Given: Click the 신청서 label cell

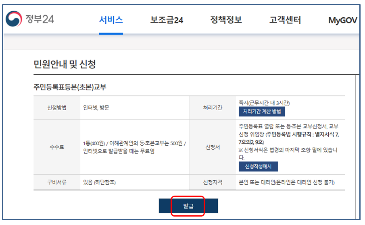Looking at the screenshot, I should [x=213, y=147].
